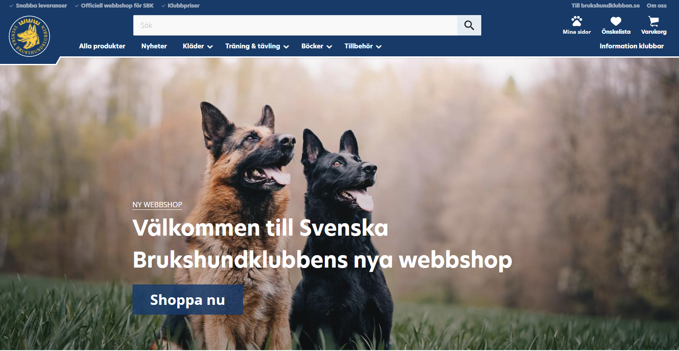The height and width of the screenshot is (351, 679).
Task: Click the magnifying glass search icon
Action: point(469,25)
